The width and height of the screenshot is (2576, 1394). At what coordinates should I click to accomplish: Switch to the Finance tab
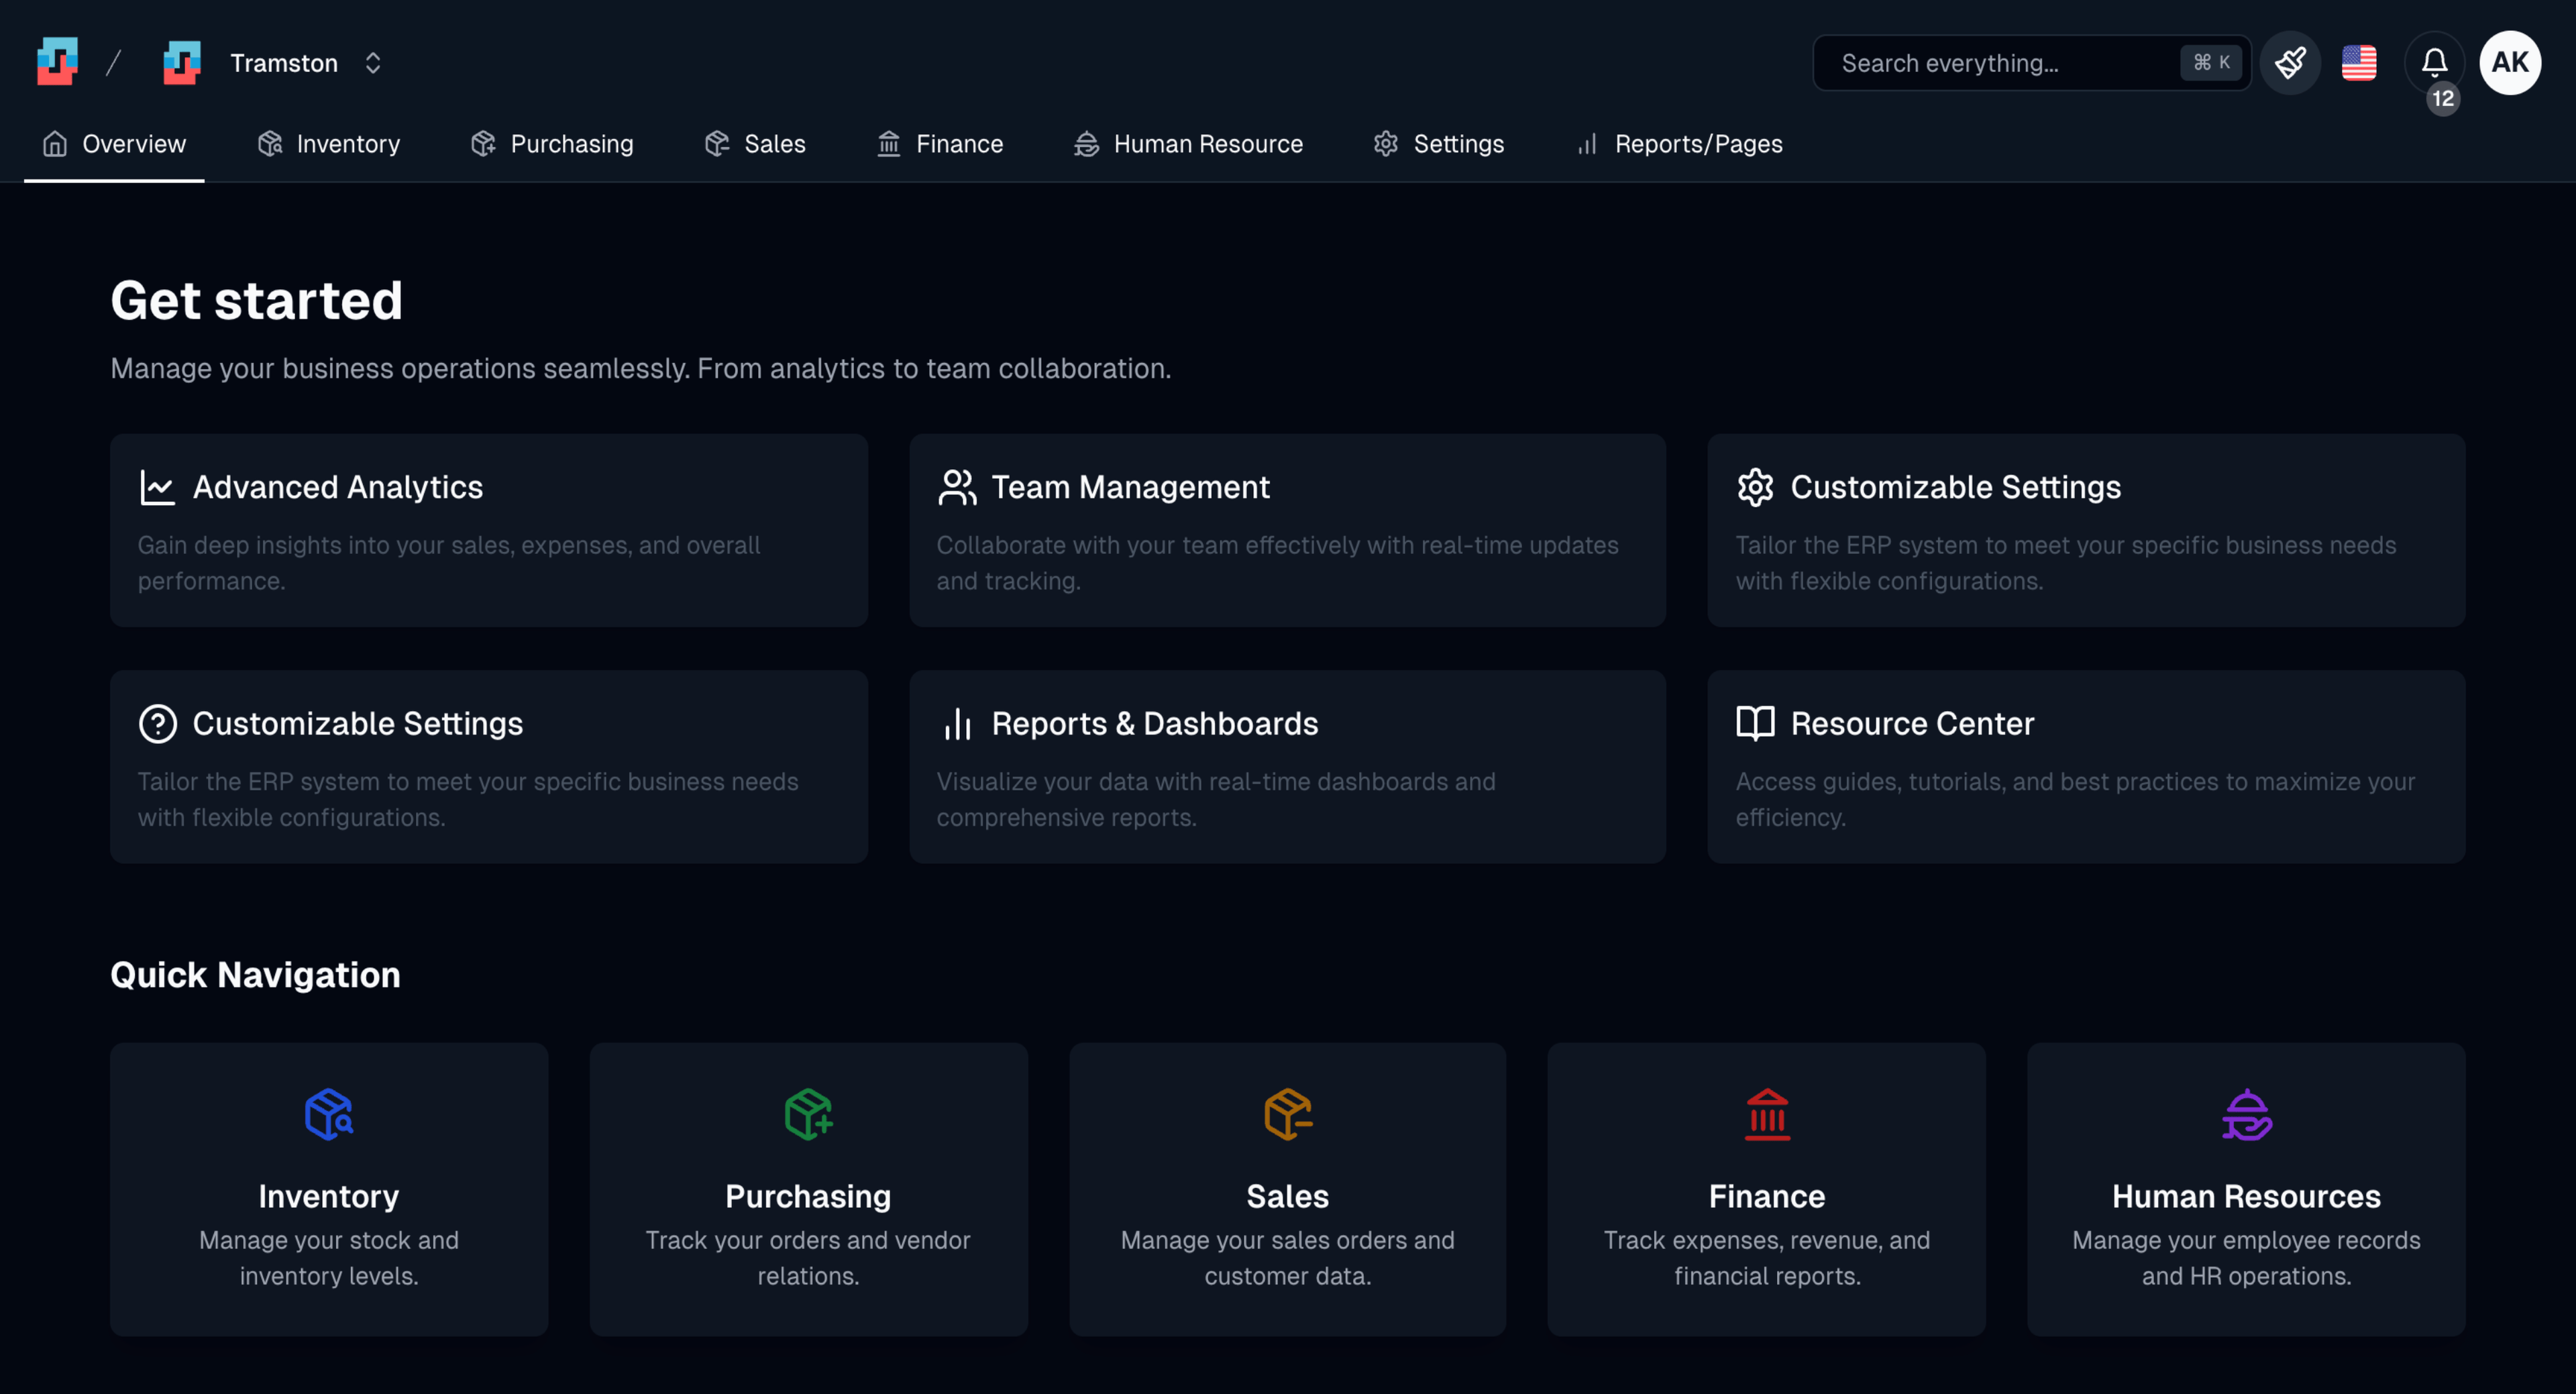940,144
